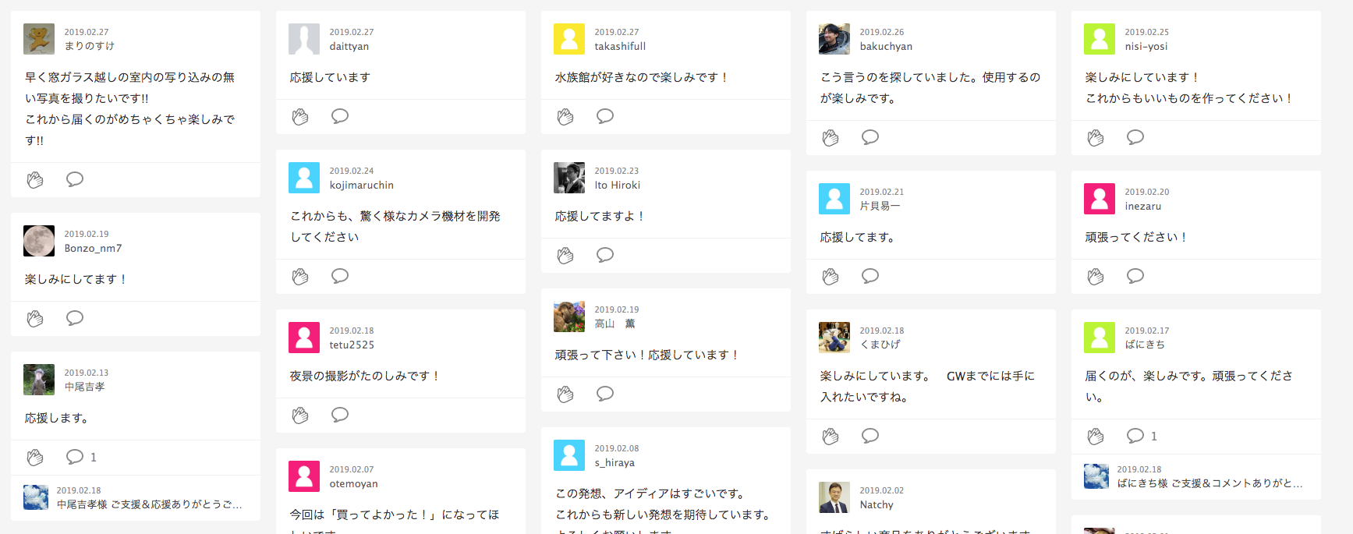Open the owner reply to ぱにきち様
The image size is (1353, 534).
(x=1209, y=483)
